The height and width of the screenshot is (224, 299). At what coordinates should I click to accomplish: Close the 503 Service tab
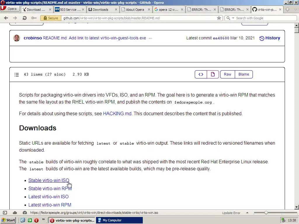click(x=83, y=10)
